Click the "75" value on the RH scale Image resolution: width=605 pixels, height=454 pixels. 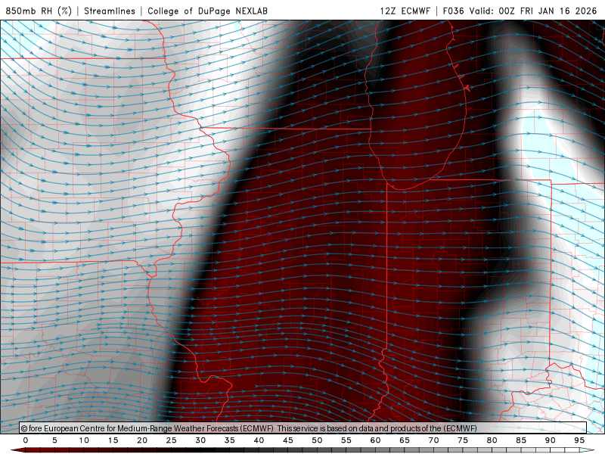(x=463, y=440)
